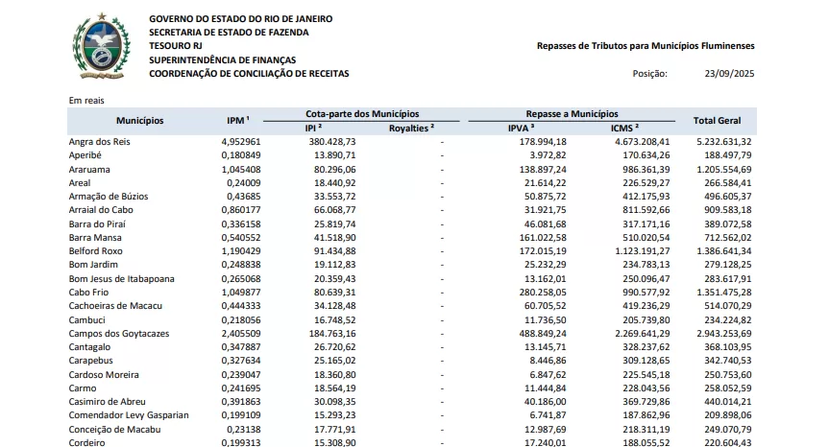Select the 'Angra dos Reis' row name
Image resolution: width=829 pixels, height=447 pixels.
pos(98,141)
